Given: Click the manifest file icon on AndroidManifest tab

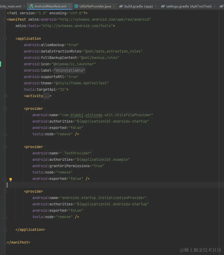Looking at the screenshot, I should [x=31, y=6].
